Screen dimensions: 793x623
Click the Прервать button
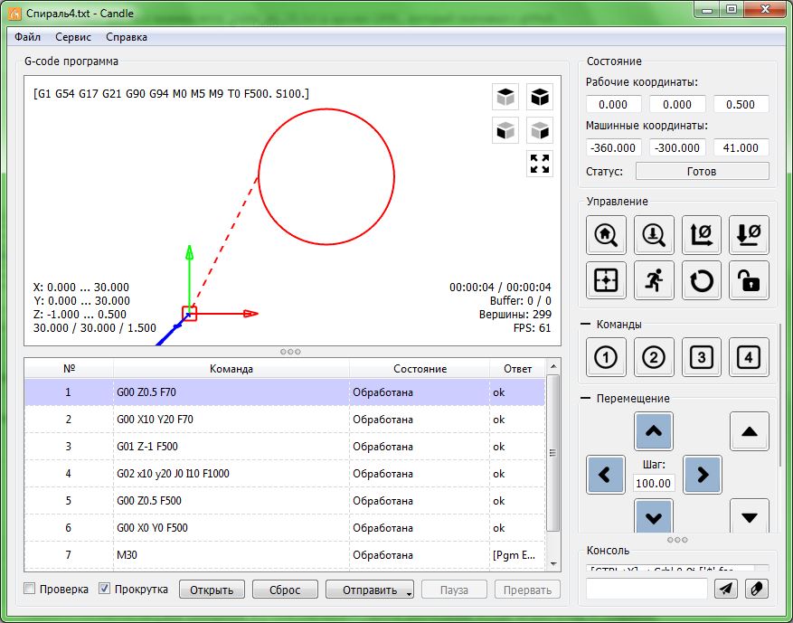click(x=527, y=590)
